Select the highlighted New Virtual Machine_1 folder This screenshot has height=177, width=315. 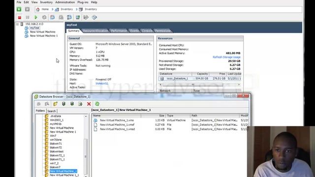[x=63, y=171]
